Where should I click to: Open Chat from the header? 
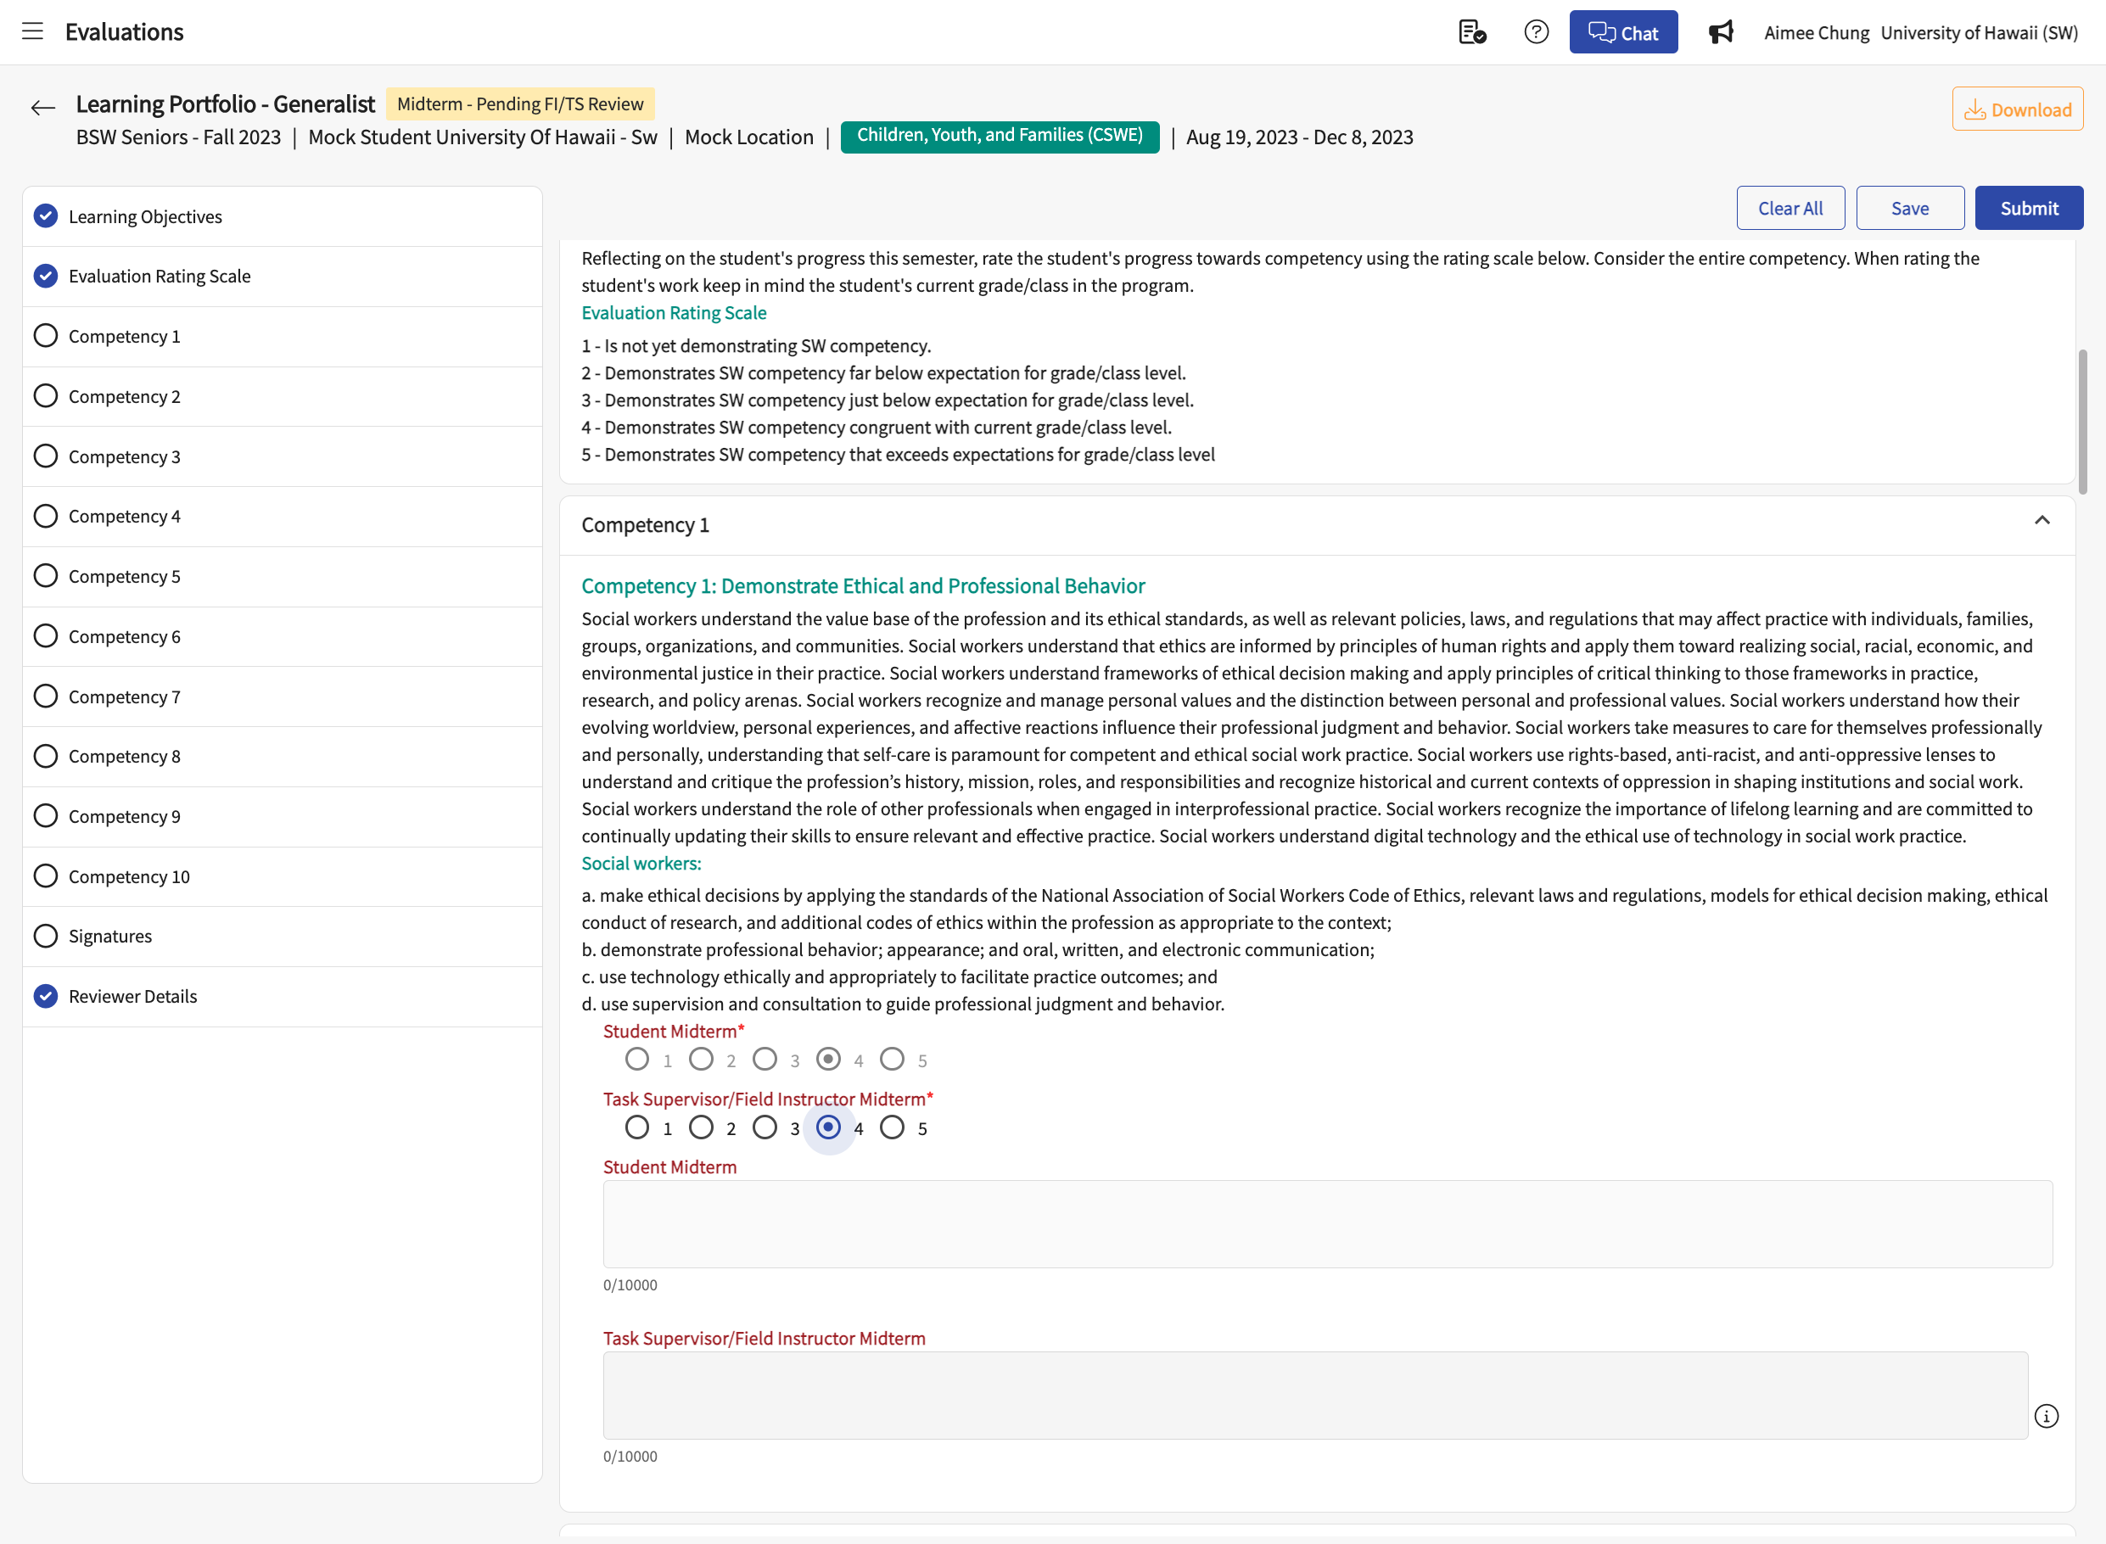1622,31
